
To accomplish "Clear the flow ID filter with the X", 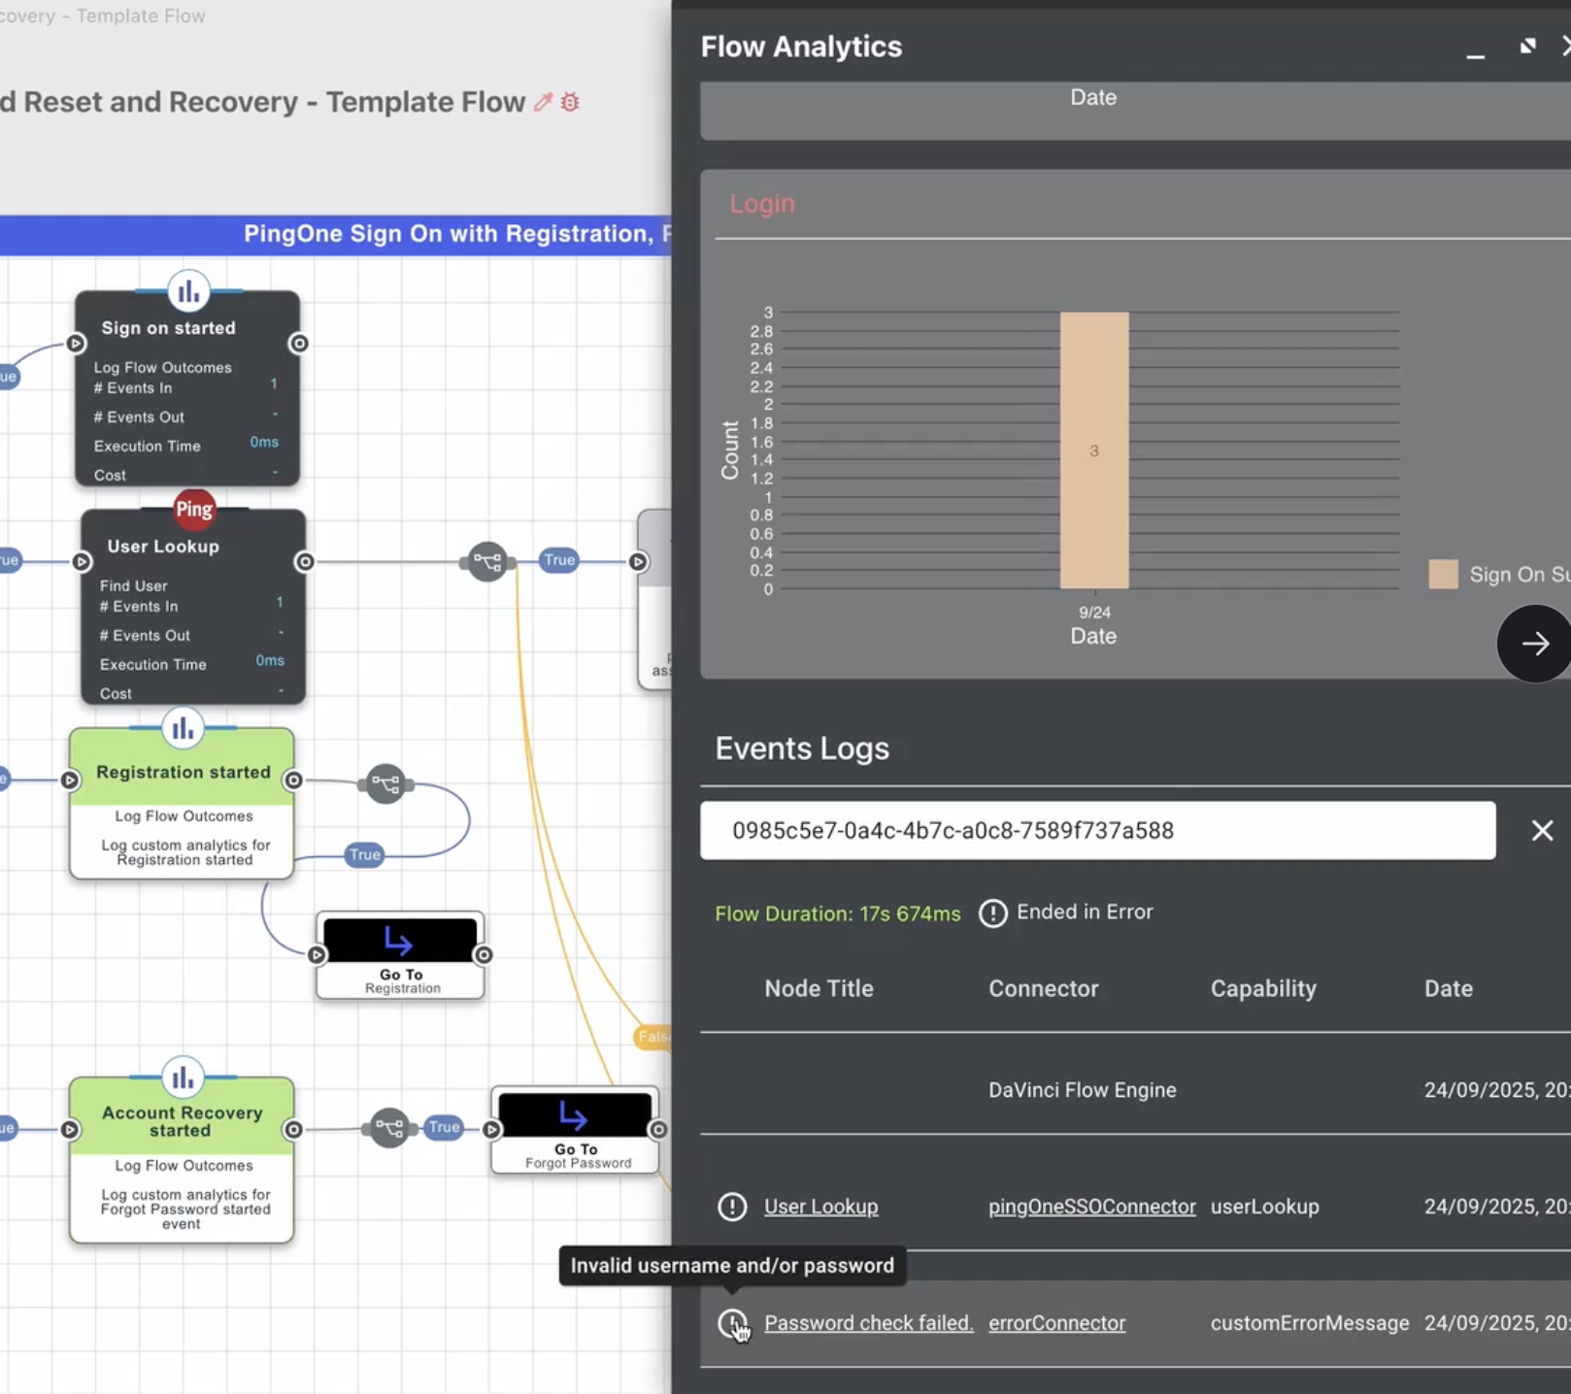I will (x=1542, y=830).
